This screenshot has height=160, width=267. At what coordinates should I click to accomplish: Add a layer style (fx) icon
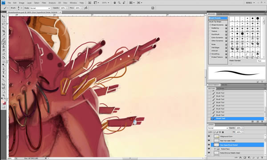pyautogui.click(x=240, y=158)
